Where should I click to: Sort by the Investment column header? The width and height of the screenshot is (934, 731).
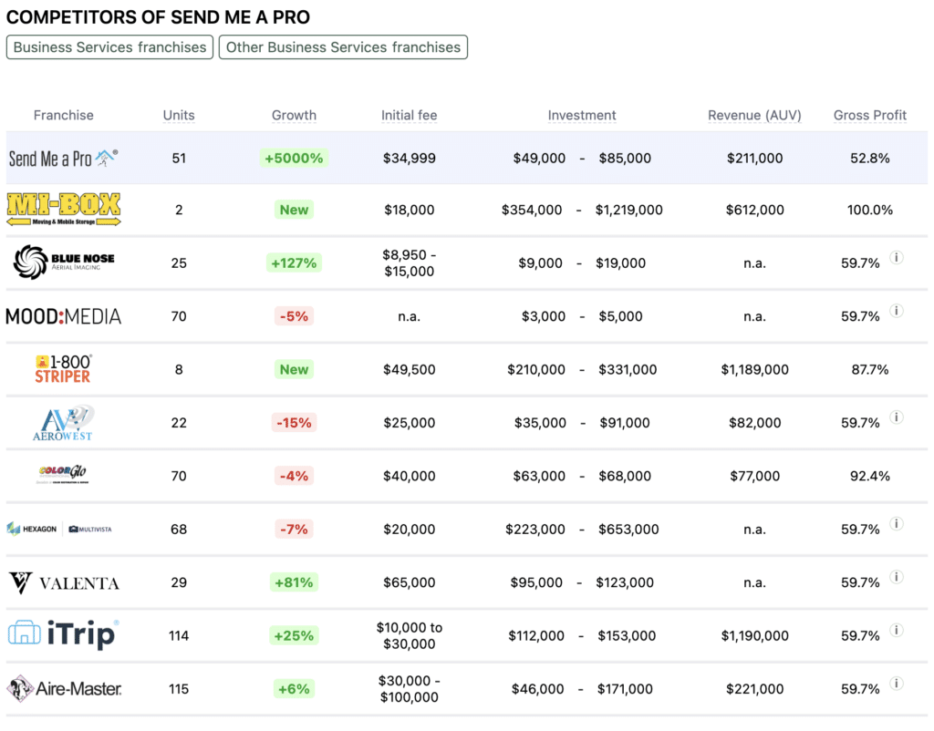tap(582, 116)
